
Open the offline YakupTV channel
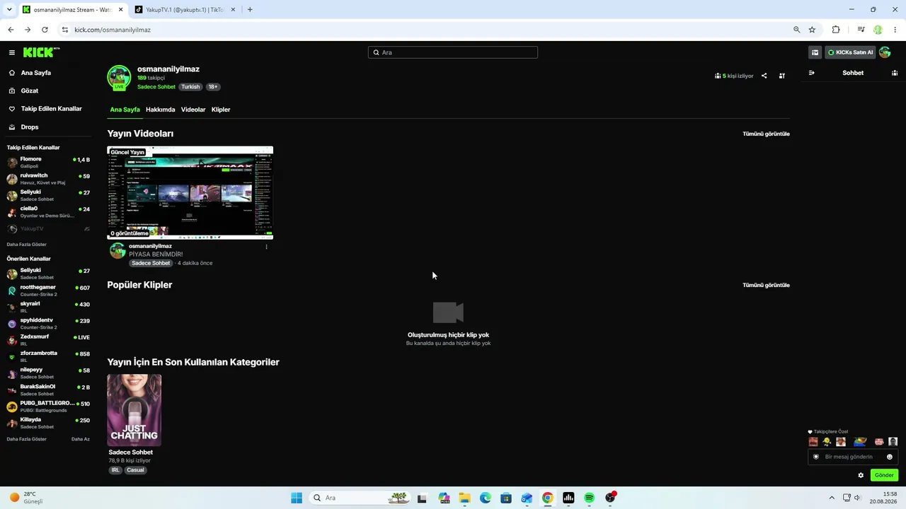[48, 229]
